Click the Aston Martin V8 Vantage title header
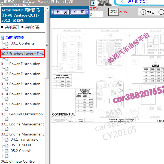 point(22,15)
